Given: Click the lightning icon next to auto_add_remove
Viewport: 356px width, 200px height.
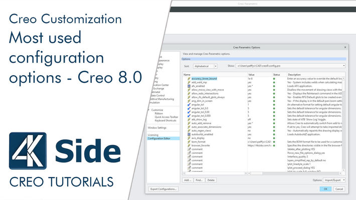Looking at the screenshot, I should (x=189, y=123).
